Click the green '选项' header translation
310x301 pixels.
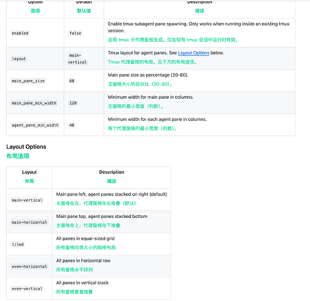tap(35, 11)
